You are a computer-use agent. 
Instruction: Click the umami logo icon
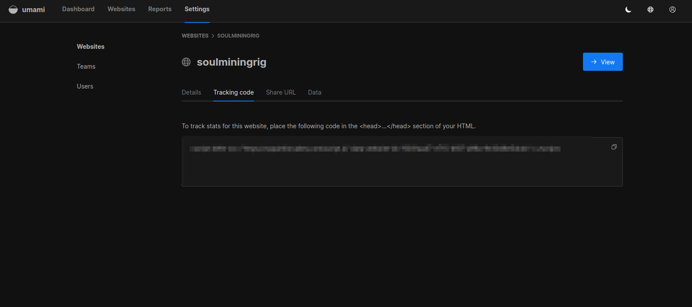[x=13, y=9]
